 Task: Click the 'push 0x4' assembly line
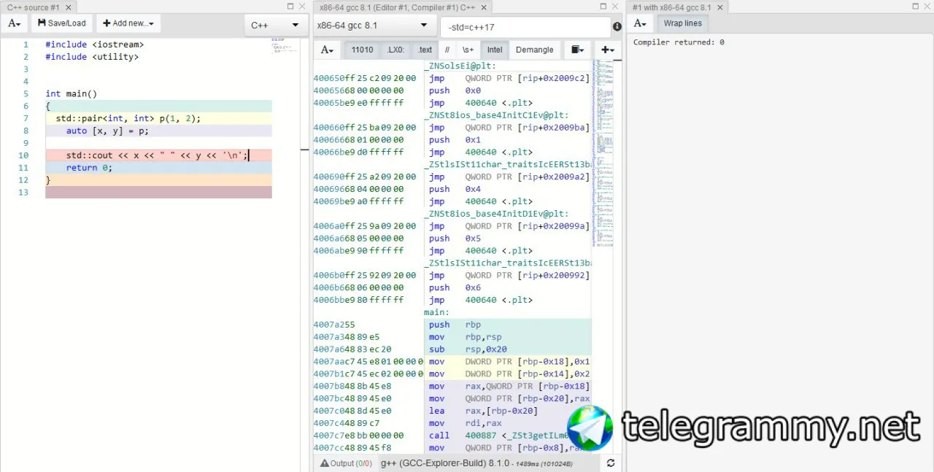pyautogui.click(x=455, y=189)
